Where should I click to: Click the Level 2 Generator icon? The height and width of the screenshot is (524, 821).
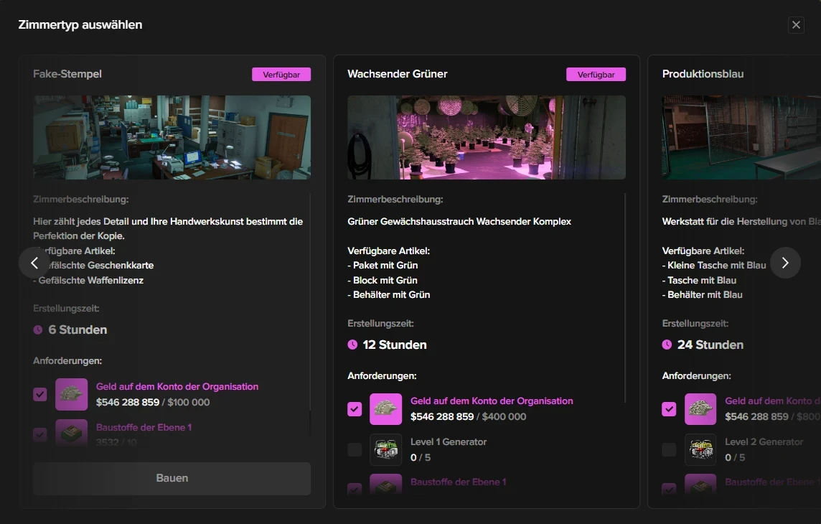point(700,449)
